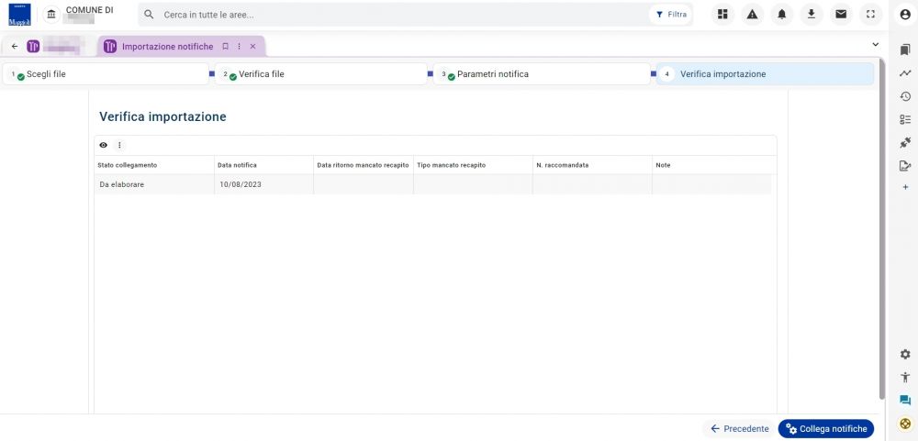Click the Maggioli logo
918x441 pixels.
20,15
